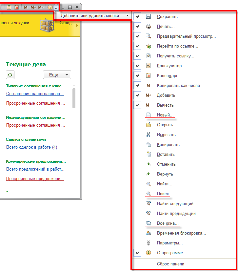Open Всего сделок в работе (4) link
The height and width of the screenshot is (271, 238).
[x=31, y=147]
